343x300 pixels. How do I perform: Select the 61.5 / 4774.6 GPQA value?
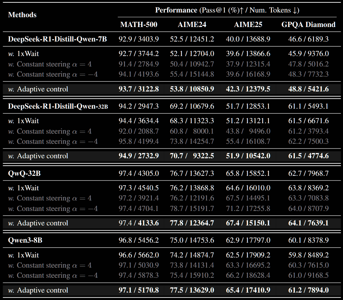[308, 156]
